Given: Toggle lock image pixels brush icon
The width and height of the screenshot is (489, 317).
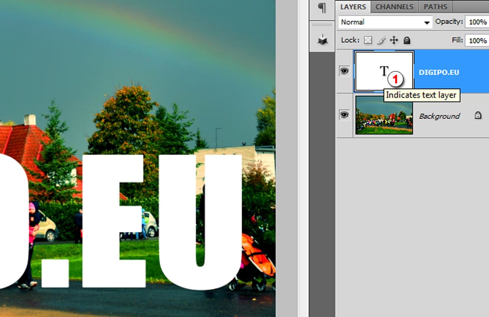Looking at the screenshot, I should pyautogui.click(x=381, y=40).
